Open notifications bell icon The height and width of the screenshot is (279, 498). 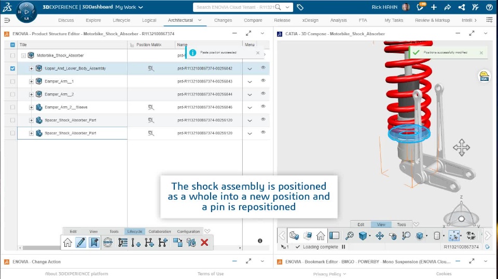click(x=421, y=7)
